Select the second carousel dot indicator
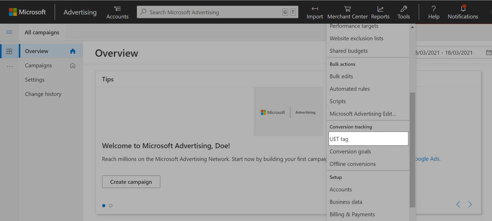Viewport: 492px width, 221px height. click(111, 206)
